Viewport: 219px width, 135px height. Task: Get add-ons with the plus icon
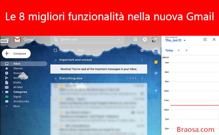point(156,91)
